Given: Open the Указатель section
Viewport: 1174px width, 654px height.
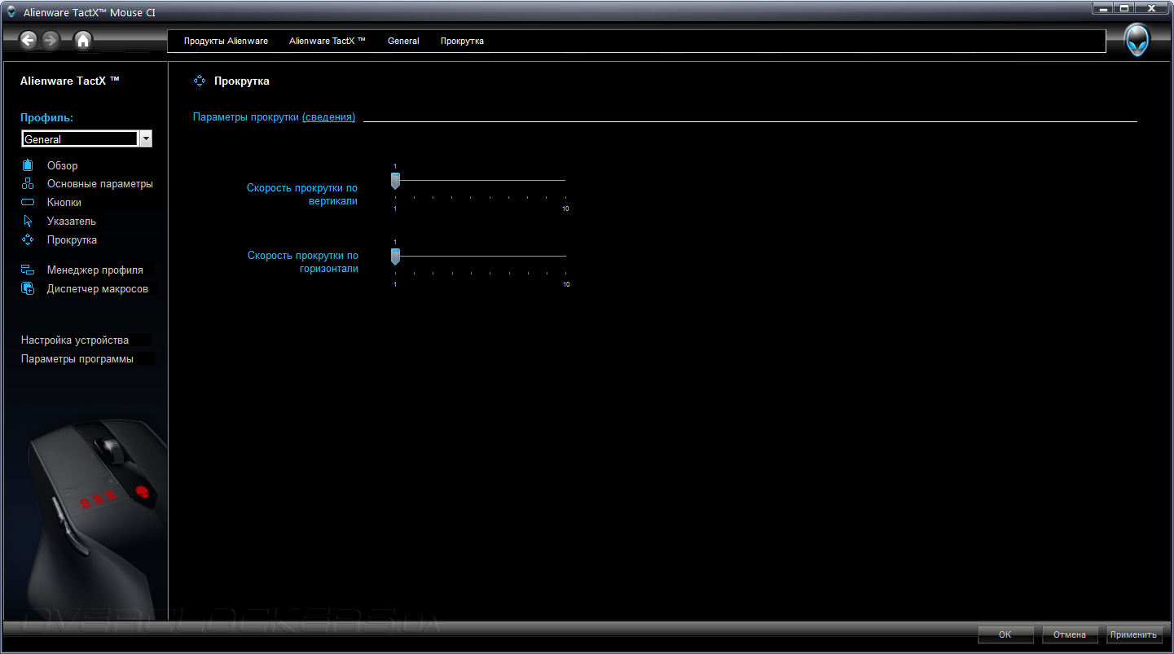Looking at the screenshot, I should point(72,221).
